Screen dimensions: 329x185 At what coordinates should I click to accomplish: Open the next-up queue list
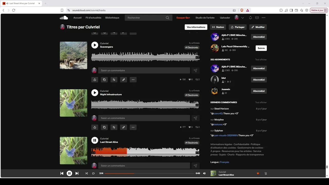coord(266,173)
